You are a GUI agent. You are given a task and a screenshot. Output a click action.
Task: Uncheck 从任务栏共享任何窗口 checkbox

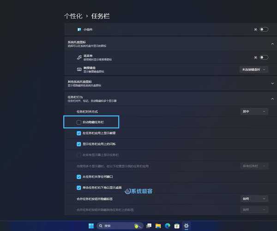point(79,176)
